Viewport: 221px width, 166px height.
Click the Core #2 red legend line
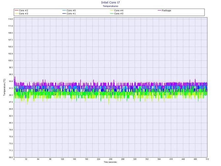[16, 11]
